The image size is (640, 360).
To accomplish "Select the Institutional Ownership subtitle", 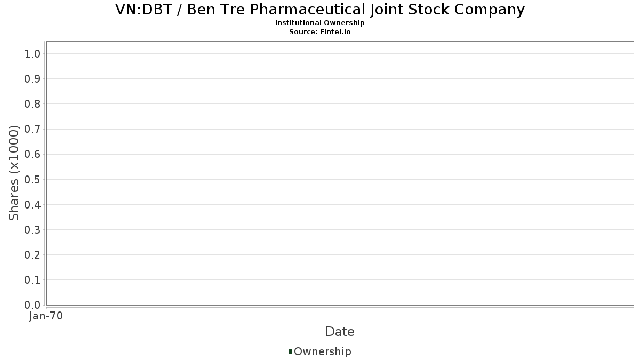I will pyautogui.click(x=320, y=23).
